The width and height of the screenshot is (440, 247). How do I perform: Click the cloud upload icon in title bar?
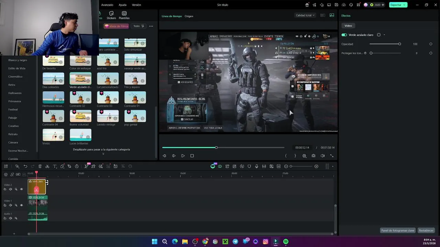click(x=343, y=5)
